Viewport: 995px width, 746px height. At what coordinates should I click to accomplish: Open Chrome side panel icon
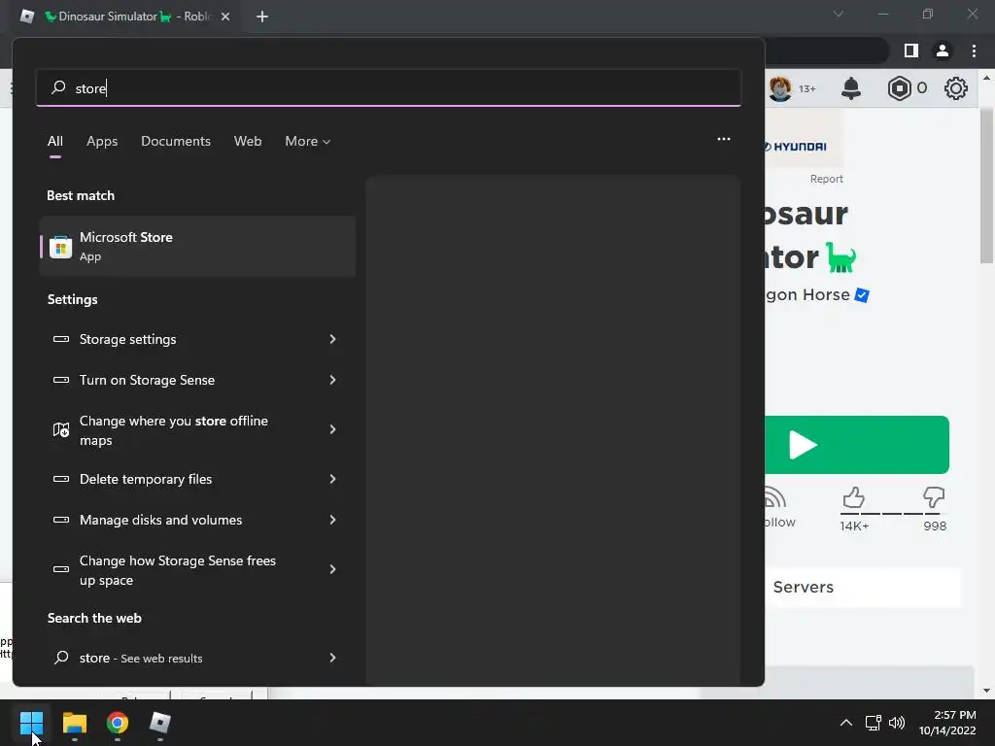[911, 51]
